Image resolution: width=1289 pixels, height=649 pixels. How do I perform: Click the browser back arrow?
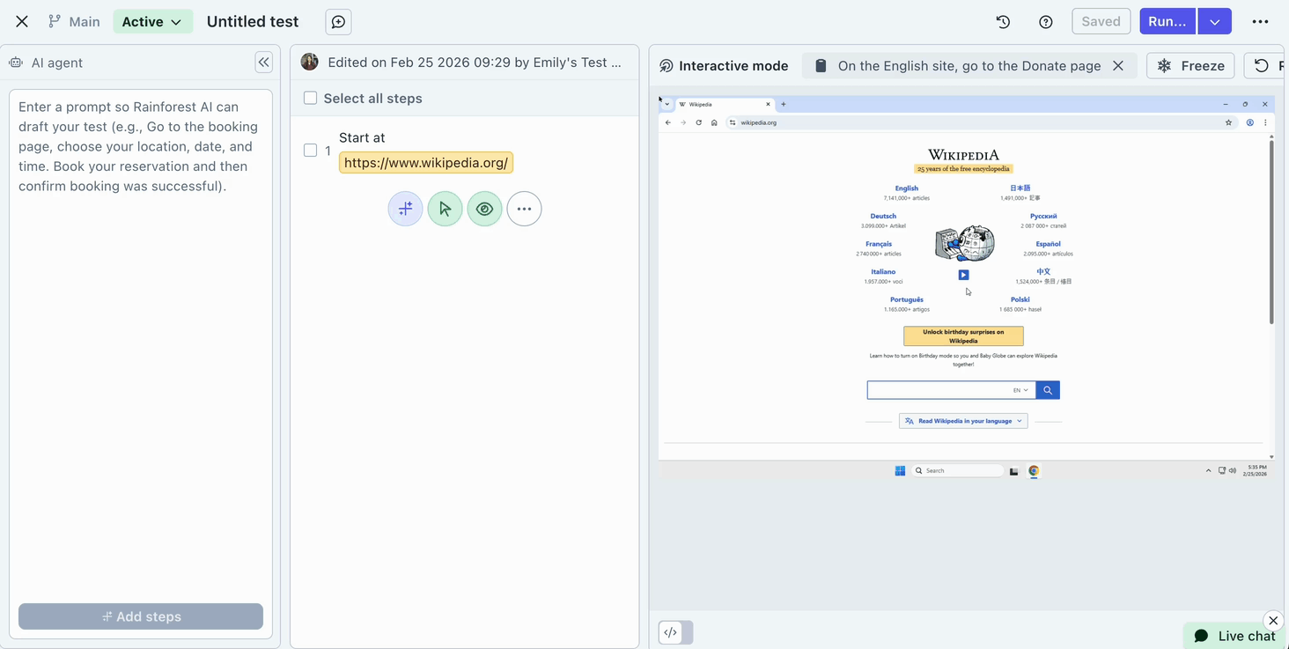pyautogui.click(x=668, y=122)
